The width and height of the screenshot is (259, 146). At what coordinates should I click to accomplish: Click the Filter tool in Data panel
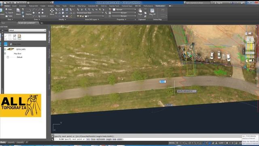(8, 9)
